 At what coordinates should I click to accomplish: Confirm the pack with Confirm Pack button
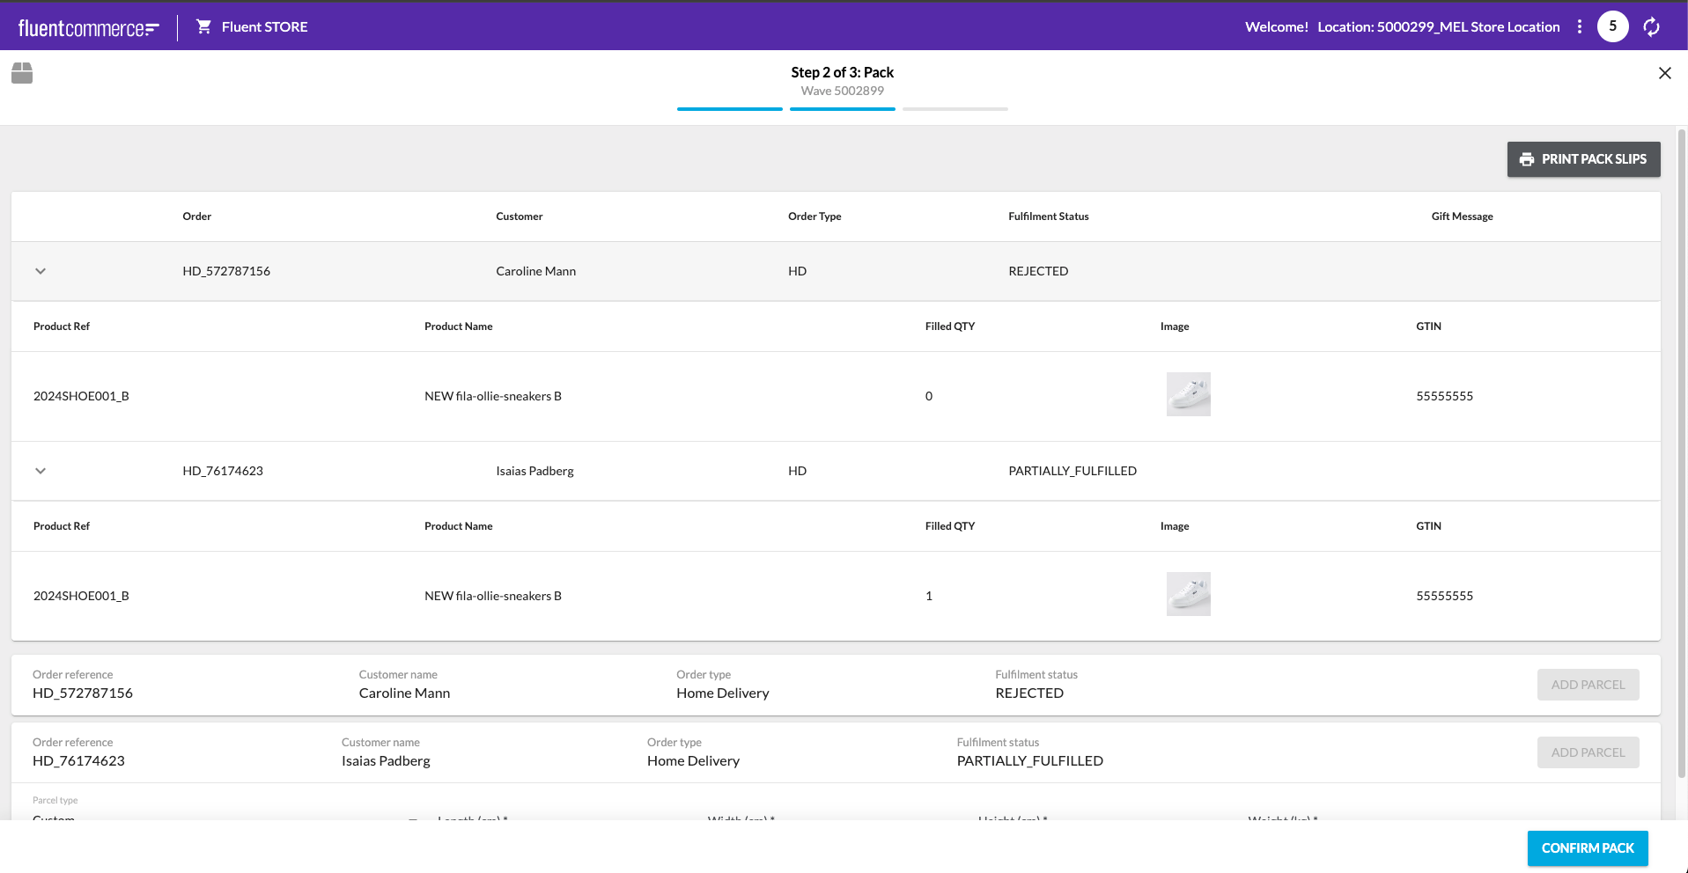tap(1587, 848)
